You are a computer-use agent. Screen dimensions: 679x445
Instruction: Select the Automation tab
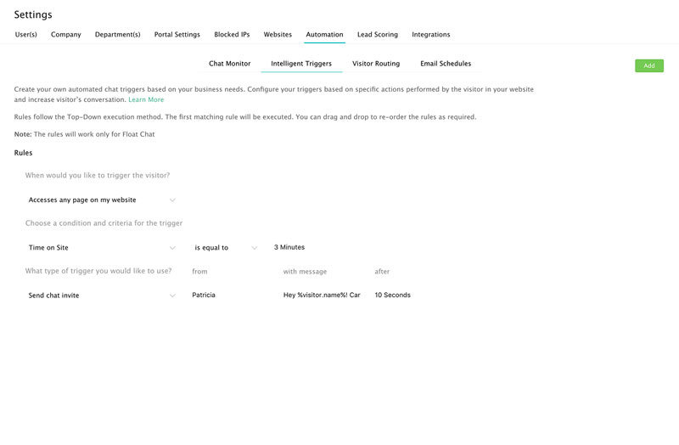324,35
